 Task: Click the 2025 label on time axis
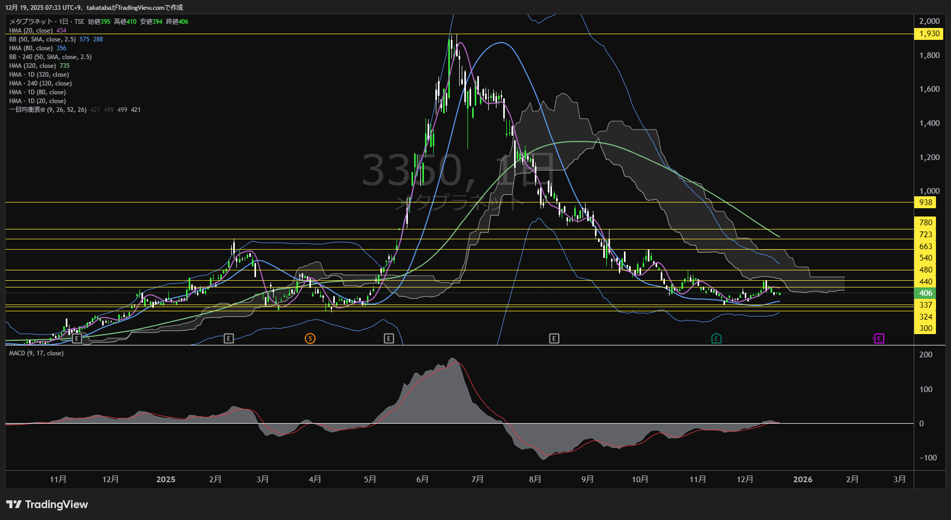pos(166,480)
